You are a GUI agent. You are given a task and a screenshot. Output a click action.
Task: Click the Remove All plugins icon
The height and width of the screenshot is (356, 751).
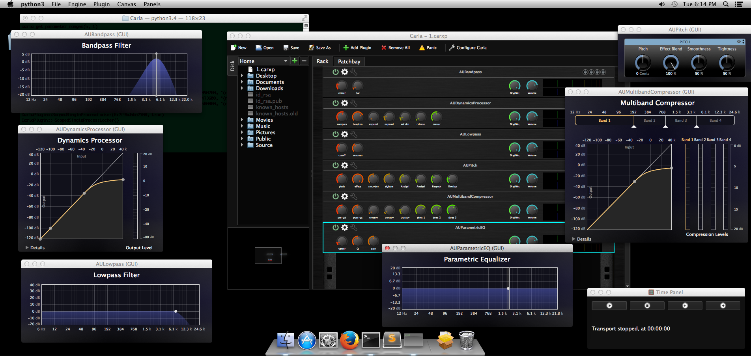click(x=384, y=48)
